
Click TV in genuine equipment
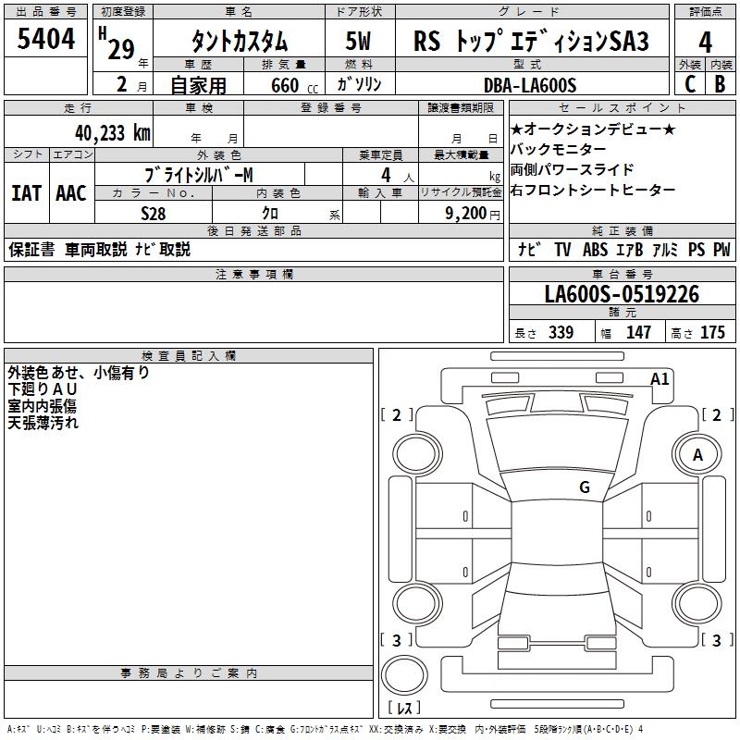click(x=562, y=249)
